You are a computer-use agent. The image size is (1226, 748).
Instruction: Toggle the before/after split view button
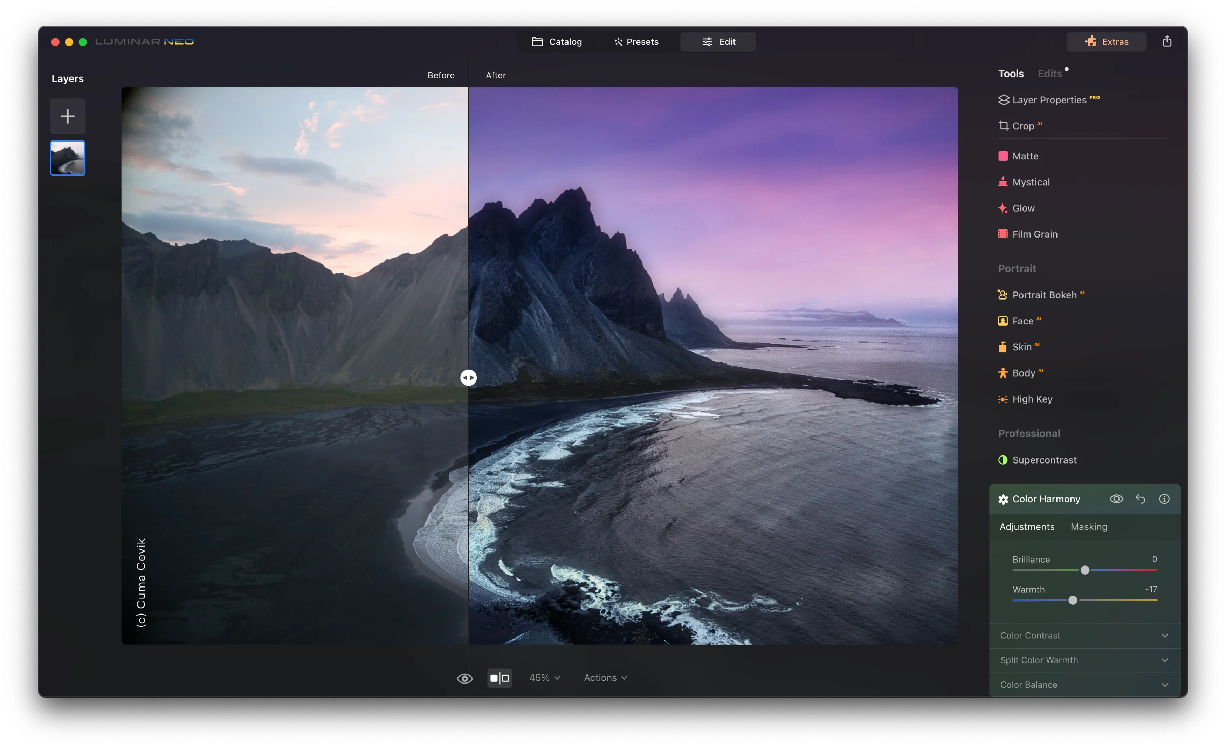[x=500, y=678]
